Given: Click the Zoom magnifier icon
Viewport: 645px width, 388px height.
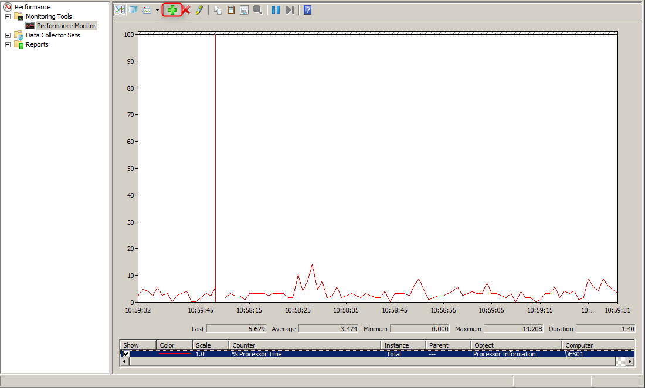Looking at the screenshot, I should coord(257,10).
